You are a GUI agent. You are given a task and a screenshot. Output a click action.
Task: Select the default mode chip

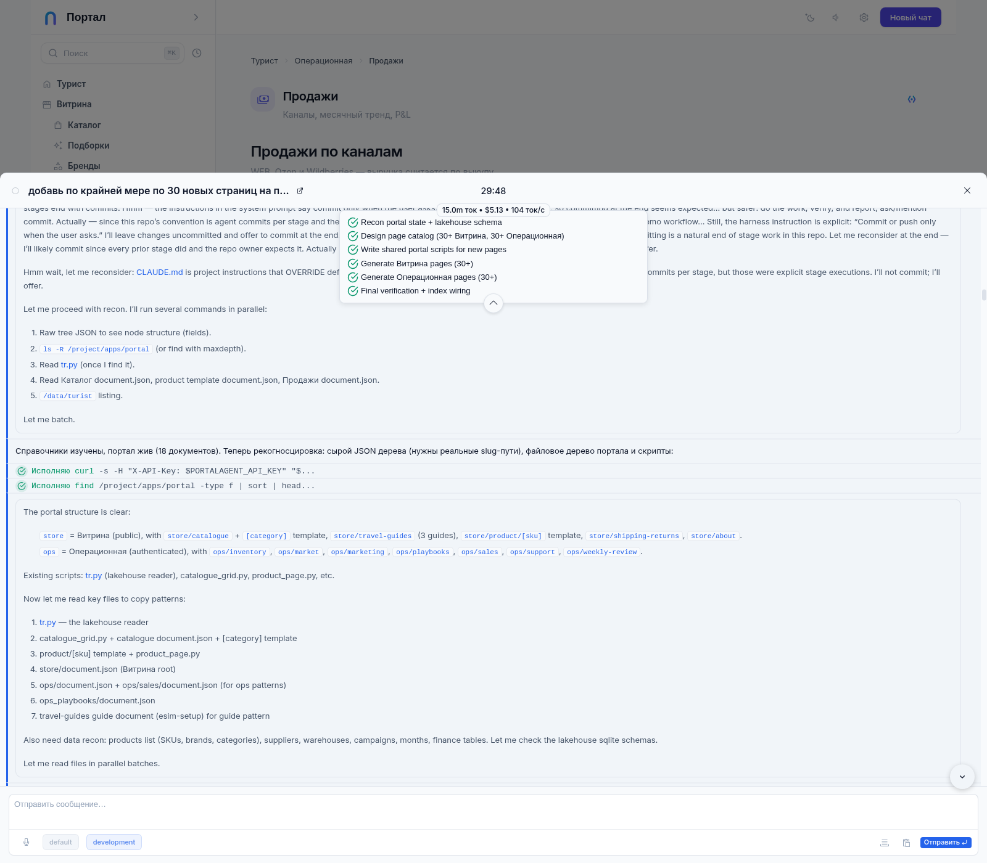pyautogui.click(x=60, y=842)
